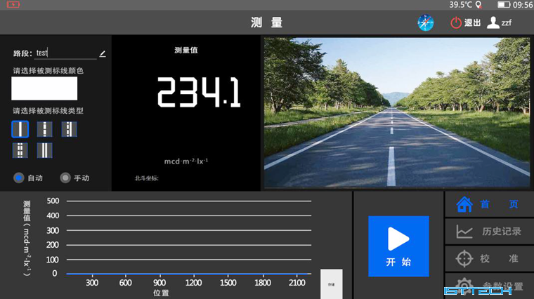Open 参数设置 parameter settings tab

(489, 286)
